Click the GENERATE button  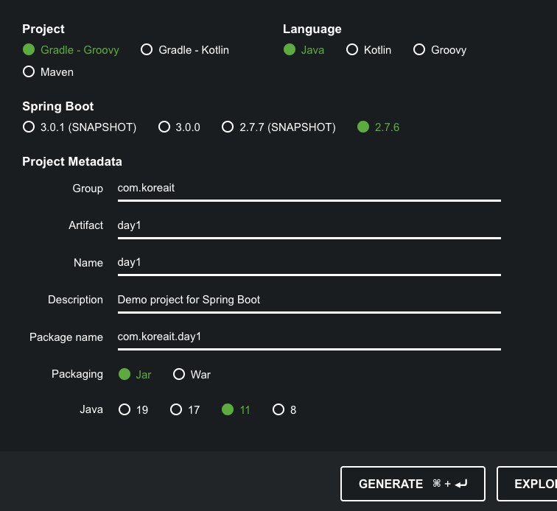coord(413,484)
